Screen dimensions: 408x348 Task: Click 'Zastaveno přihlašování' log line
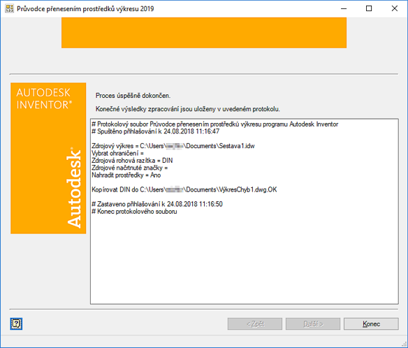click(x=157, y=204)
